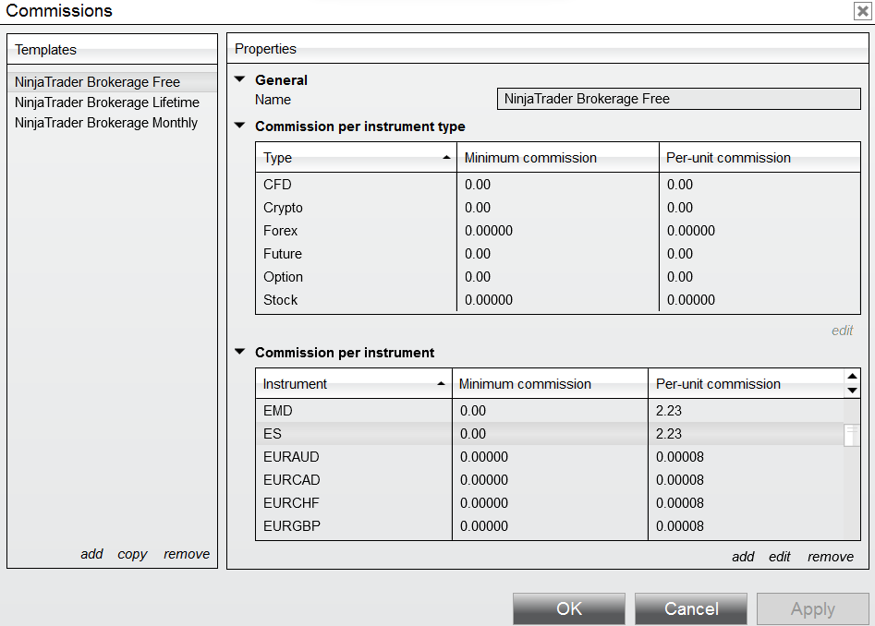875x626 pixels.
Task: Select NinjaTrader Brokerage Free template
Action: click(112, 82)
